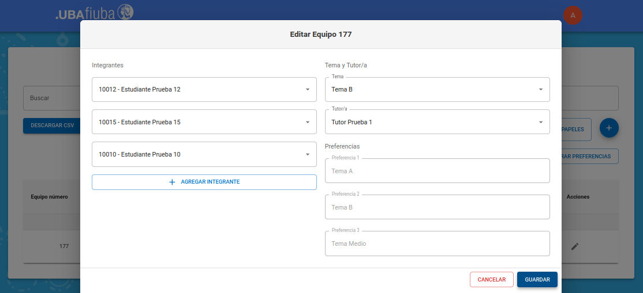Click the plus icon in Agregar Integrante

(172, 182)
